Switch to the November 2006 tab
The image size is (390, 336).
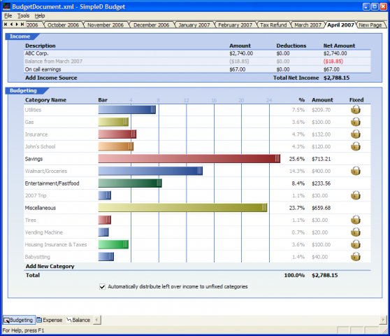click(106, 25)
